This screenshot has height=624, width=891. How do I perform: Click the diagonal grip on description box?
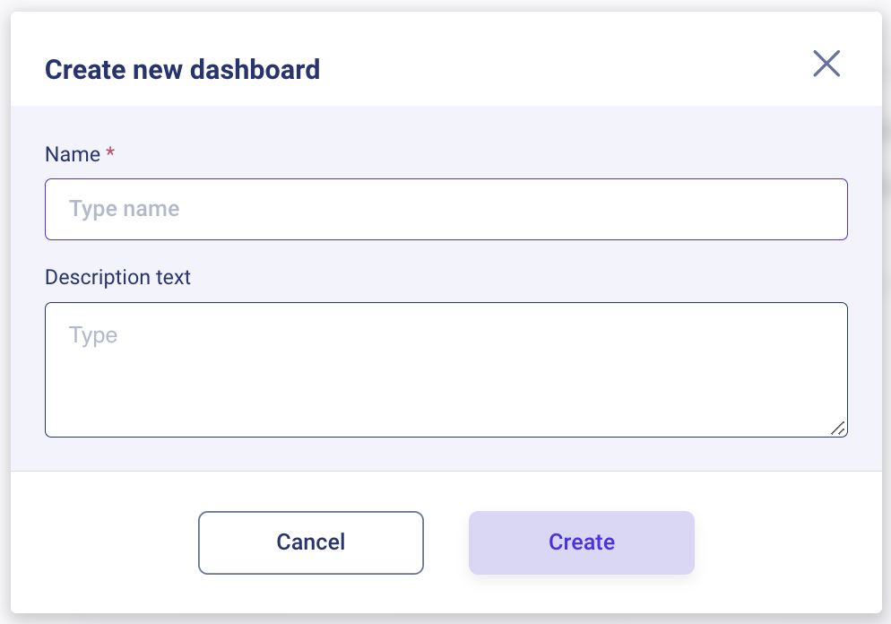838,429
